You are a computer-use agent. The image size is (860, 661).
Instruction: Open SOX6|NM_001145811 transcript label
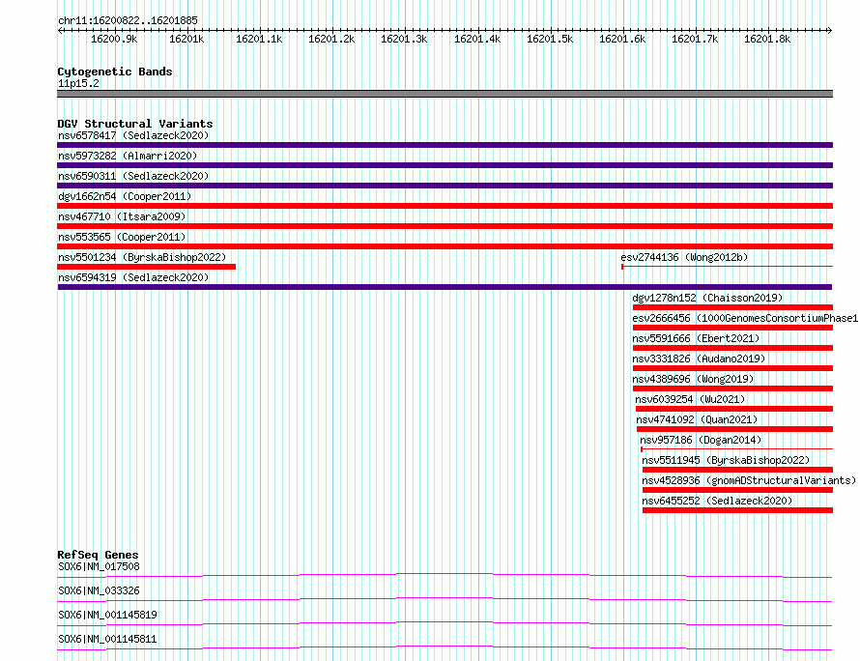point(107,639)
